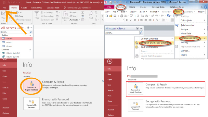
Task: Click Open in the Music backstage sidebar
Action: coord(5,76)
